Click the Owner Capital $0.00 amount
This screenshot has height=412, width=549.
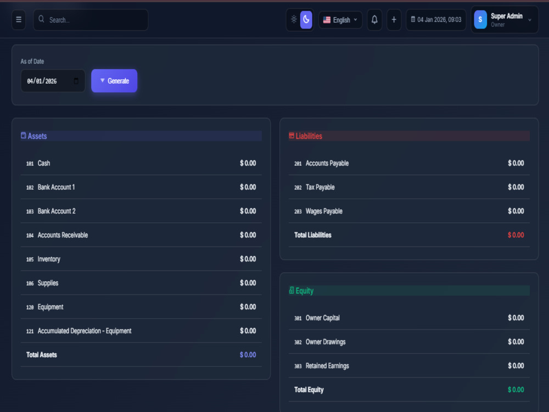pyautogui.click(x=516, y=318)
